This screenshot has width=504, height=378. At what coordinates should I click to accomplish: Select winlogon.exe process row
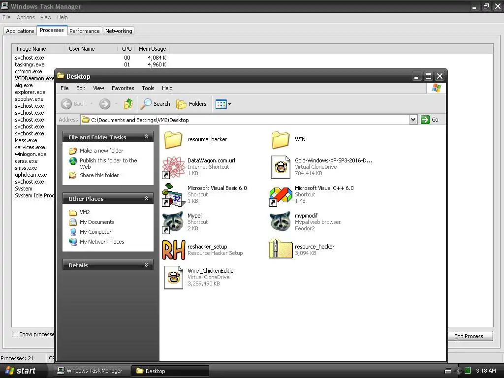[31, 154]
